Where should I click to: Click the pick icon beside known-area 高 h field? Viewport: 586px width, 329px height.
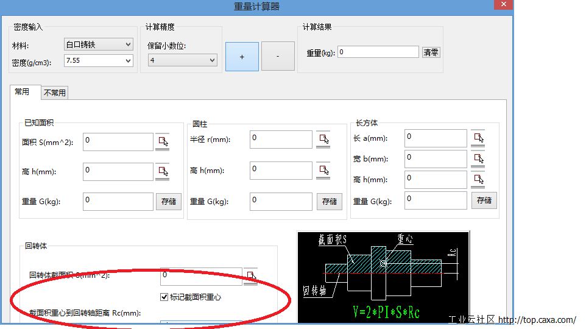[163, 172]
